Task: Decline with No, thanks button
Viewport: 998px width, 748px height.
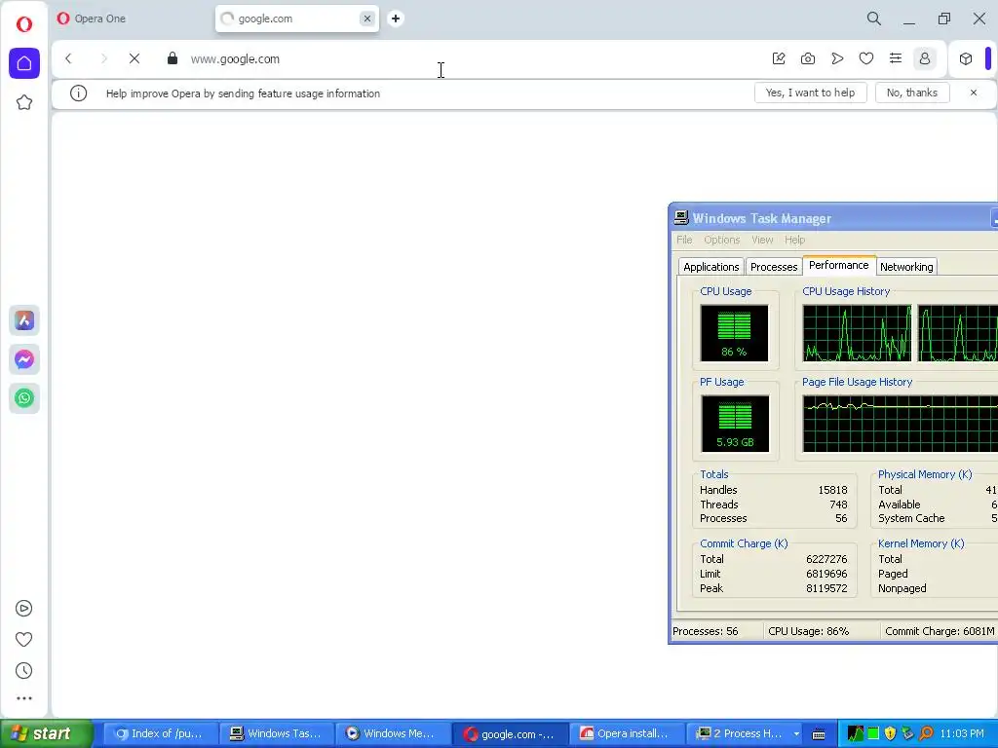Action: 912,93
